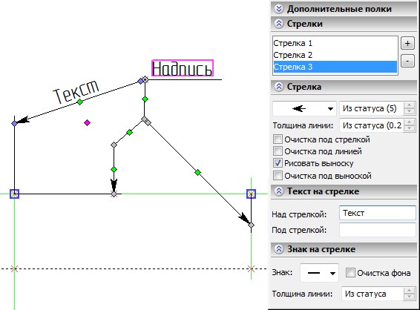
Task: Expand the Дополнительные полки section chevron
Action: (x=279, y=9)
